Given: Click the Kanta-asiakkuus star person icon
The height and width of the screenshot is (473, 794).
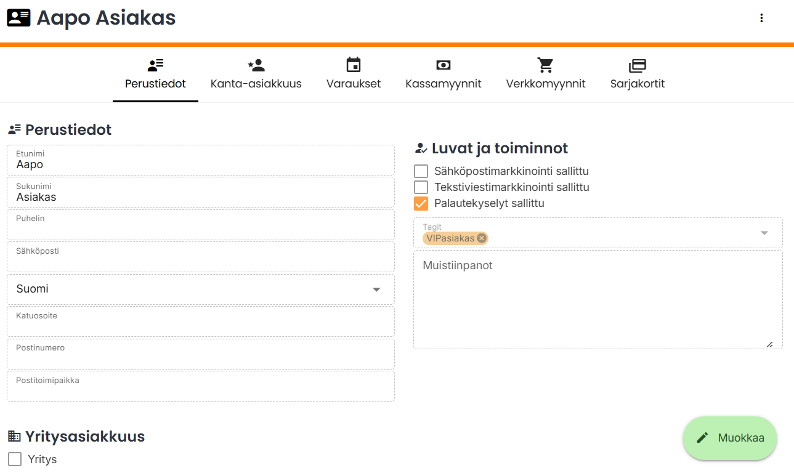Looking at the screenshot, I should coord(256,65).
